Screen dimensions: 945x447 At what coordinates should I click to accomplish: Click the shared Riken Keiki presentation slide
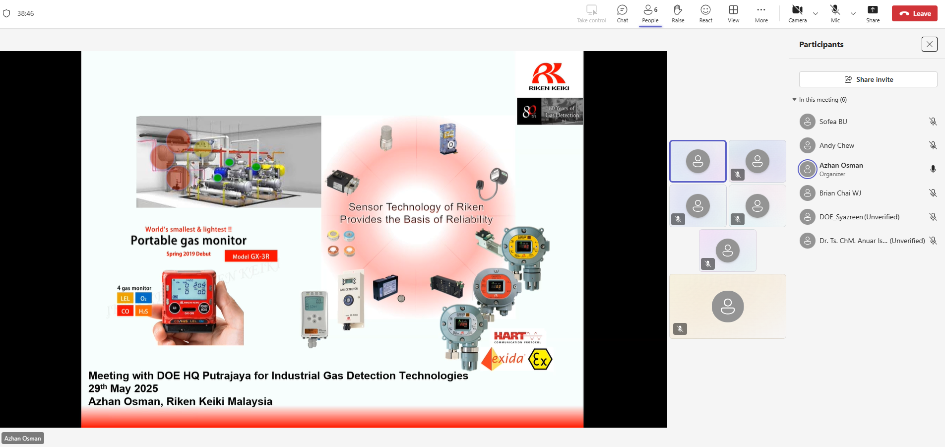[x=332, y=239]
